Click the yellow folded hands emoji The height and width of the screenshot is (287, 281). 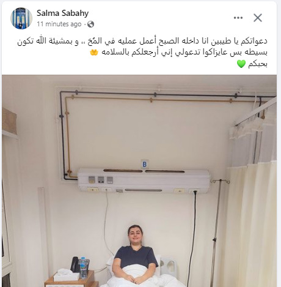tap(94, 53)
